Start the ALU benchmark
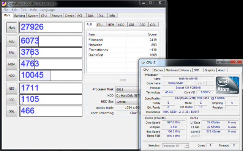This screenshot has width=243, height=151. (x=12, y=41)
